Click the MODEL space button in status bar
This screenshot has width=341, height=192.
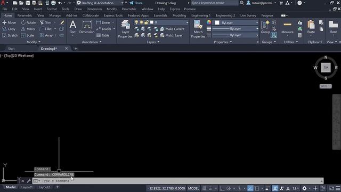tap(193, 188)
